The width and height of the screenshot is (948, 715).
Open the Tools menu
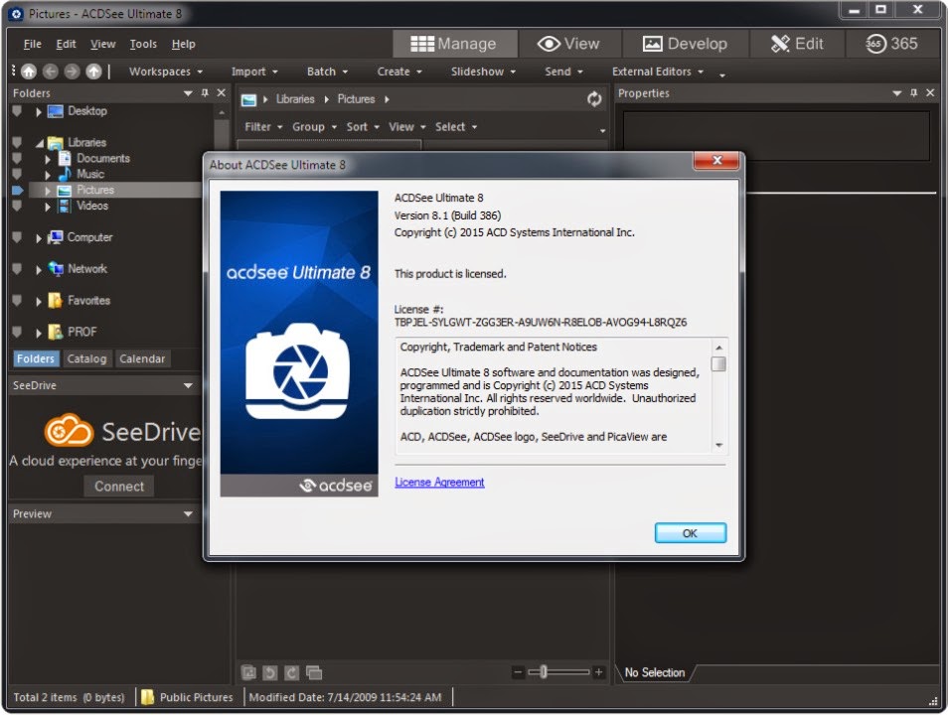(x=143, y=44)
